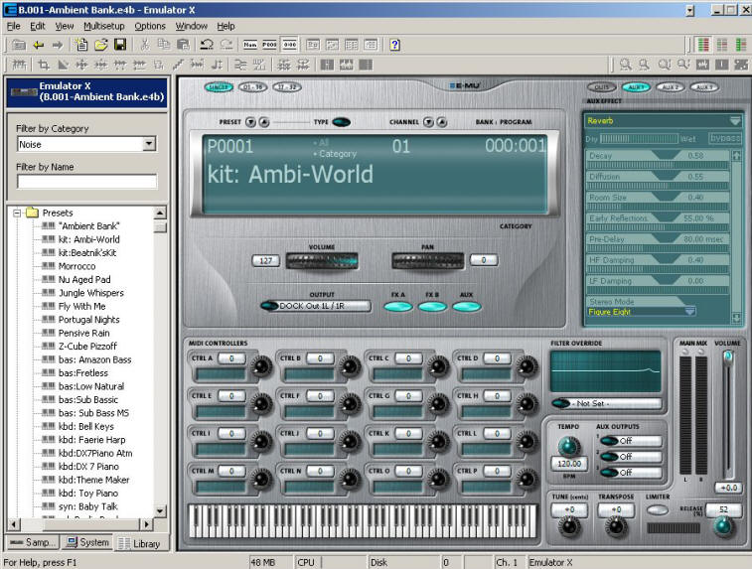Open the Filter Override 'Not Set' selector
The height and width of the screenshot is (569, 752).
tap(607, 403)
